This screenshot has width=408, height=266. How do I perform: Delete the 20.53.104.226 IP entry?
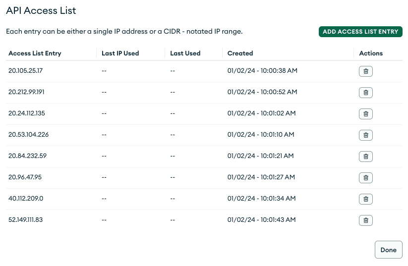(365, 135)
